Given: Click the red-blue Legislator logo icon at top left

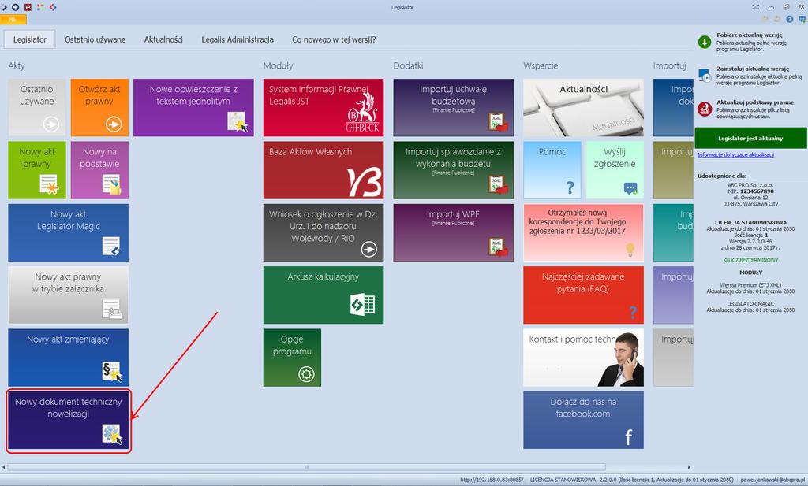Looking at the screenshot, I should tap(53, 7).
